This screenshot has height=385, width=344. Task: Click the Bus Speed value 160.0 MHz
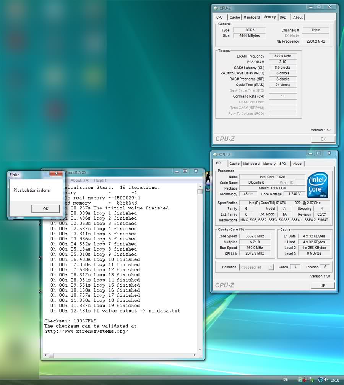pyautogui.click(x=255, y=248)
